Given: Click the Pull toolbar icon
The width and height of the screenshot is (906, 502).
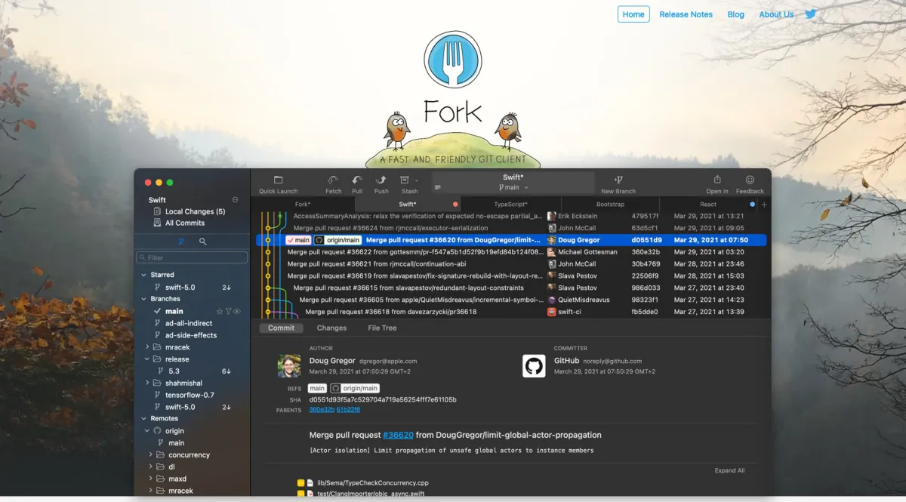Looking at the screenshot, I should 357,180.
